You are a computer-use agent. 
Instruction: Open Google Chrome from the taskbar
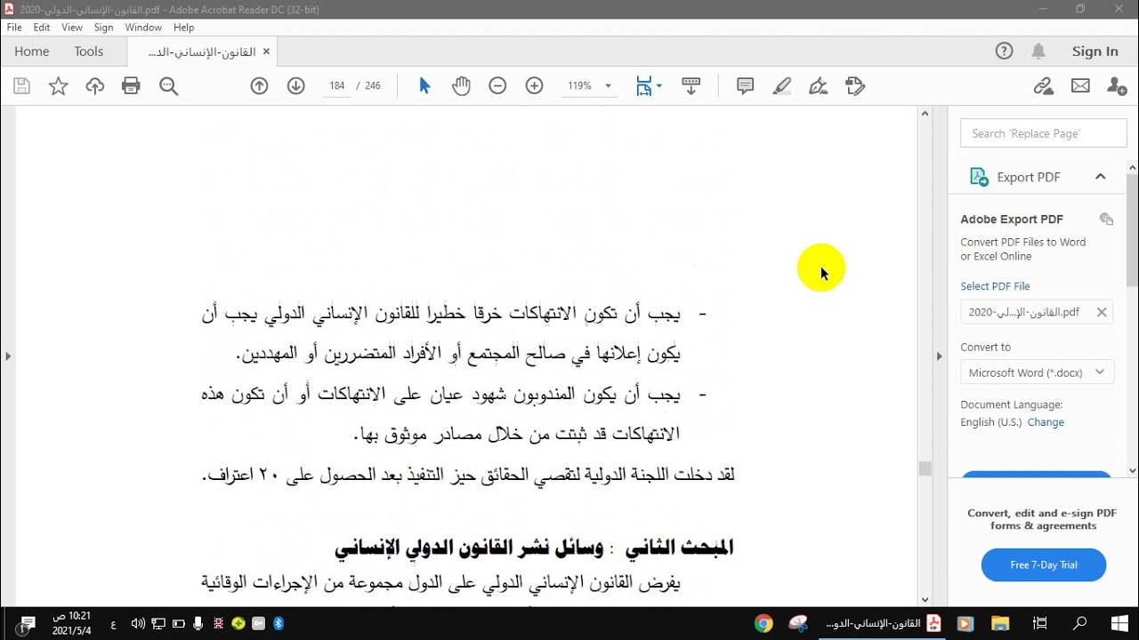tap(763, 623)
